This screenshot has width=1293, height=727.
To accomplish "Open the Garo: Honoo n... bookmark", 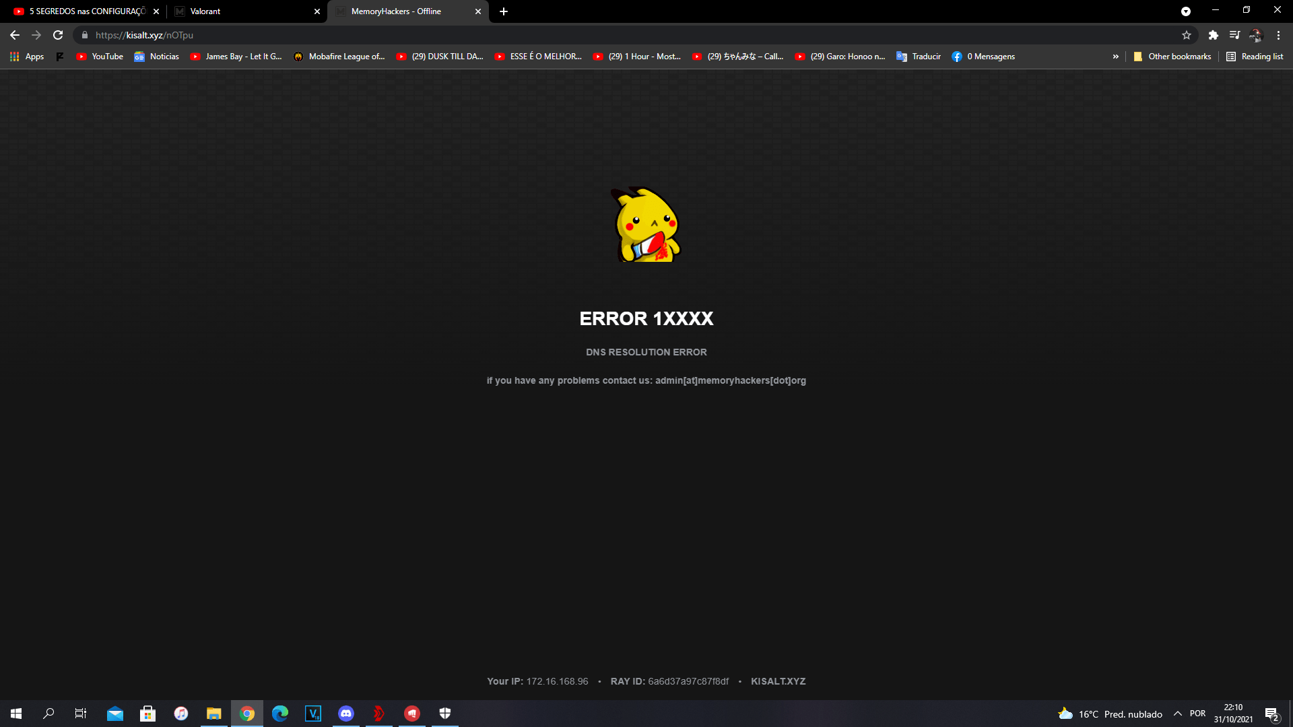I will (840, 57).
